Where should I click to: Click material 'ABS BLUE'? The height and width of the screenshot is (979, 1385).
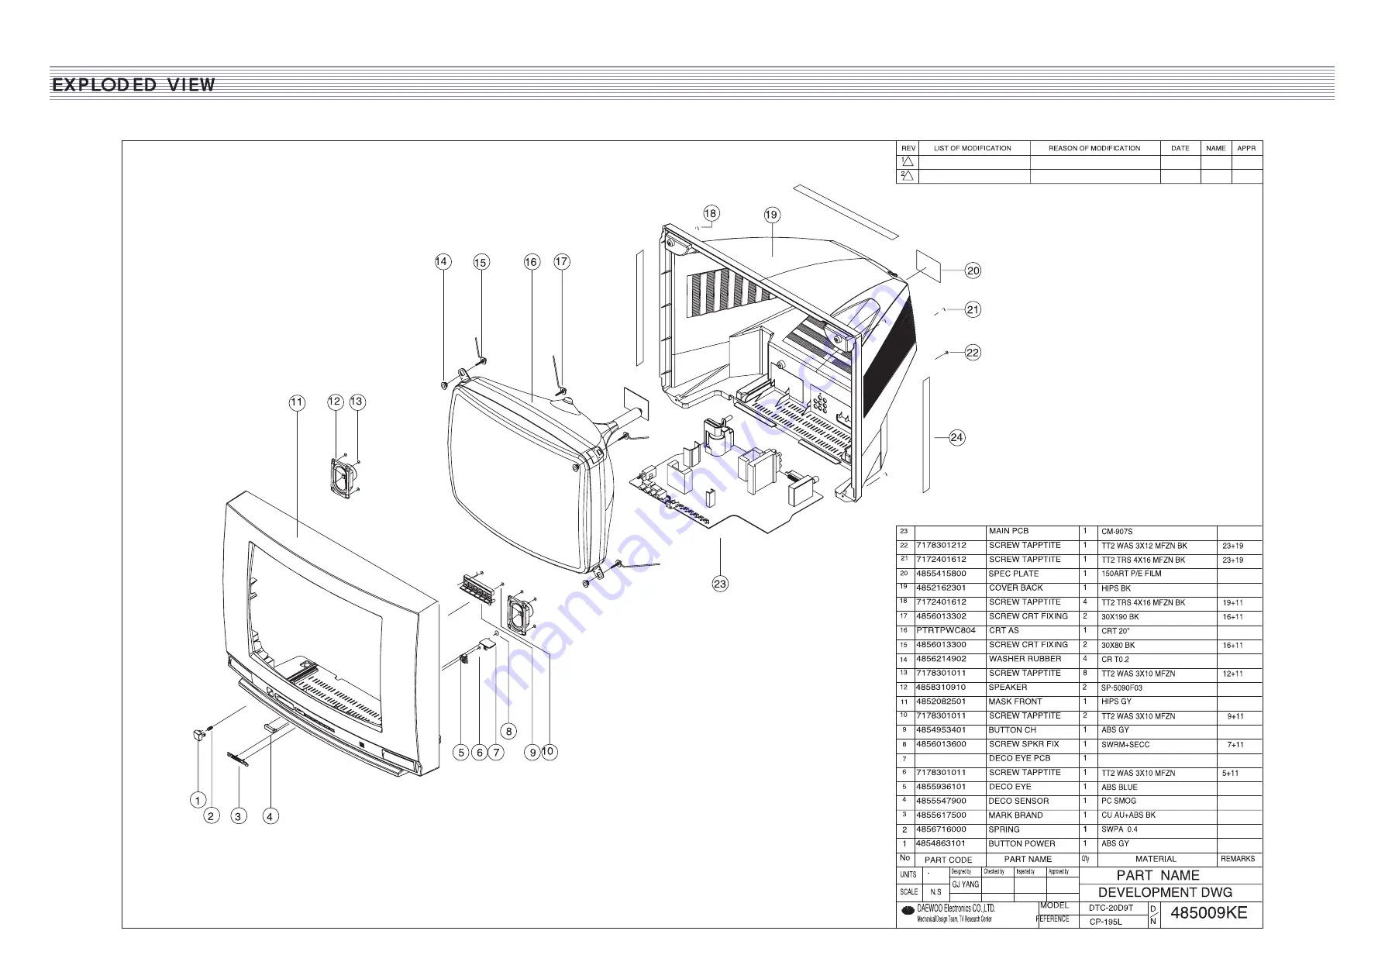(1119, 787)
